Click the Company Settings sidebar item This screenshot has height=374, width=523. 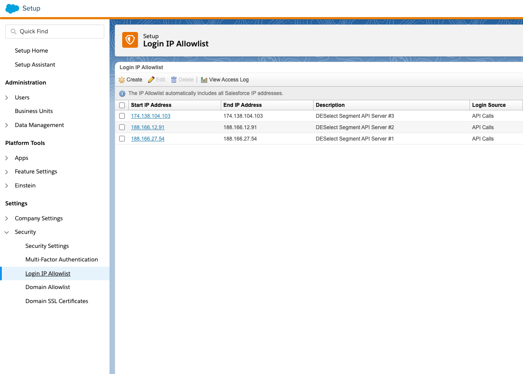(x=39, y=219)
